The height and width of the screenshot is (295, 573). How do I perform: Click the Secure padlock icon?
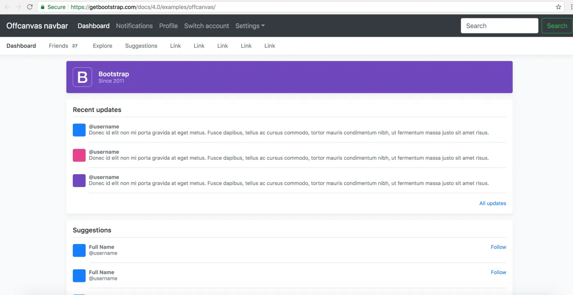tap(43, 7)
